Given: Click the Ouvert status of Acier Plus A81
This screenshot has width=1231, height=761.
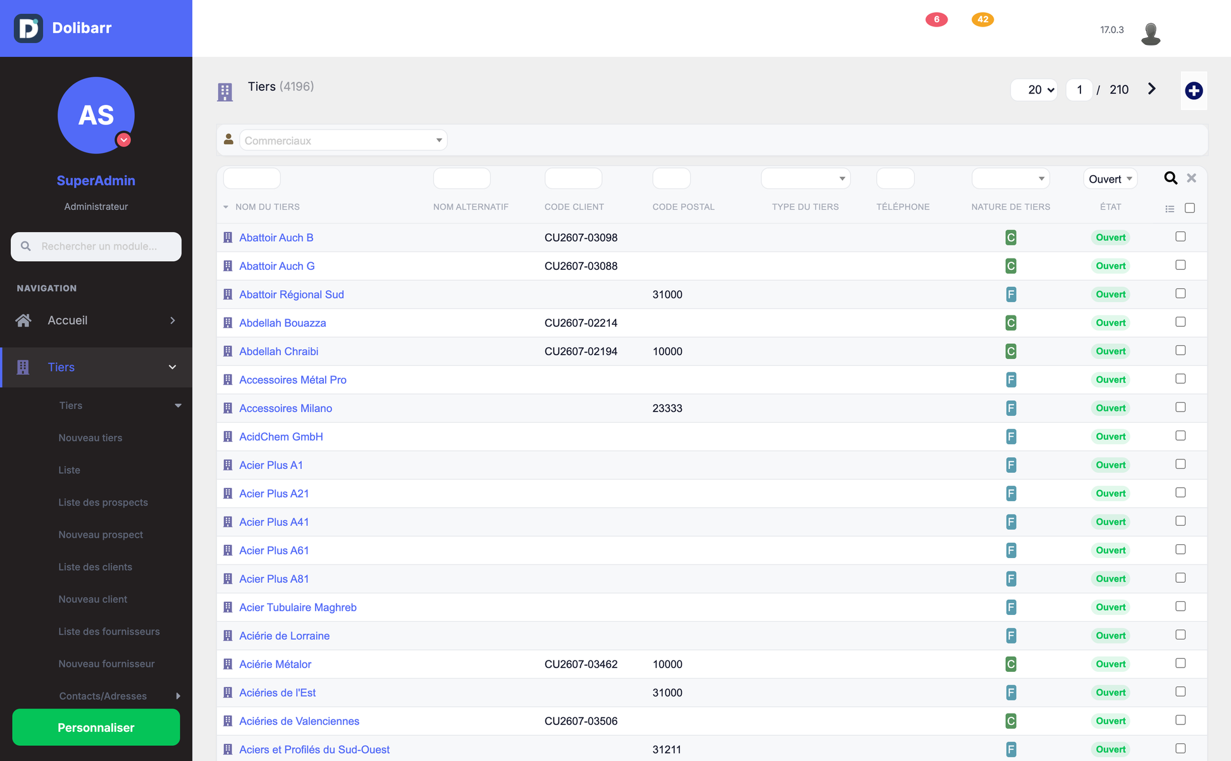Looking at the screenshot, I should tap(1110, 579).
